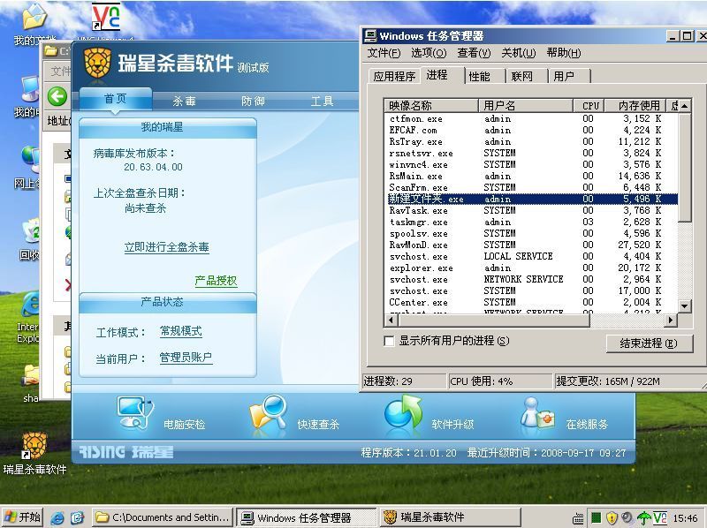Select RsTray.exe process row
The width and height of the screenshot is (707, 528).
pos(532,142)
